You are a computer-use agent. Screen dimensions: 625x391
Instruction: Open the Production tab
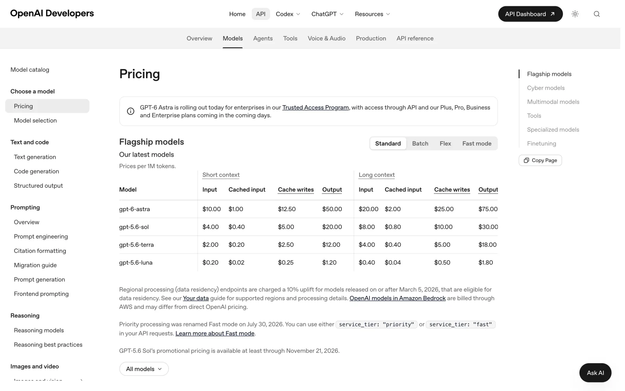(x=371, y=38)
